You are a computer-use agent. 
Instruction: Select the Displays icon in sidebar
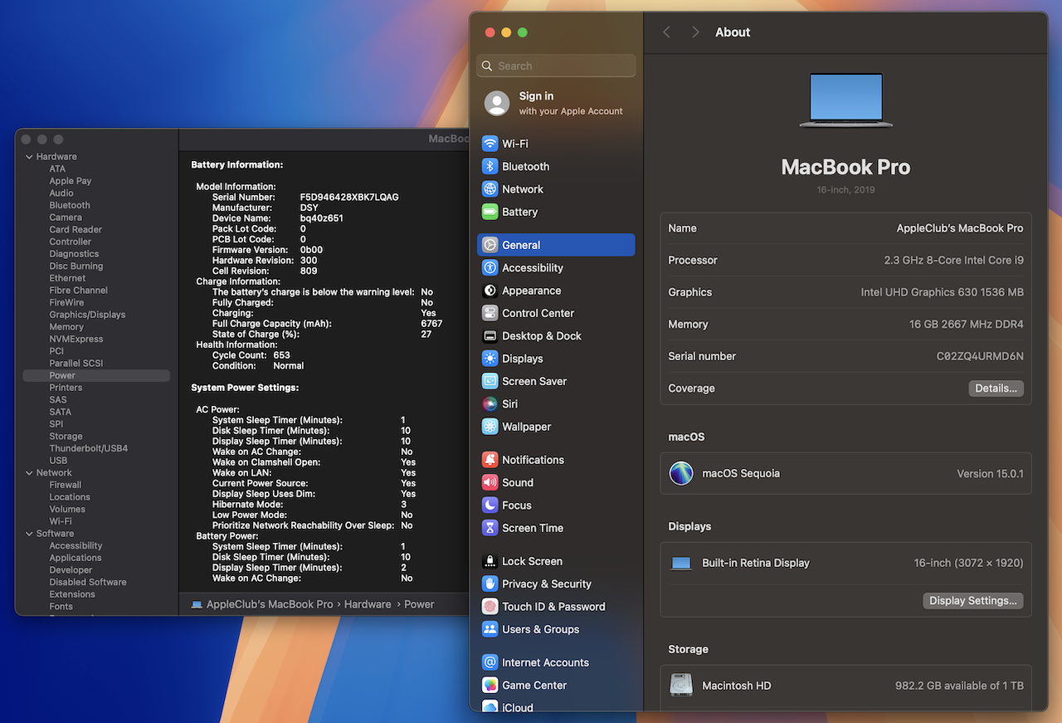tap(490, 359)
